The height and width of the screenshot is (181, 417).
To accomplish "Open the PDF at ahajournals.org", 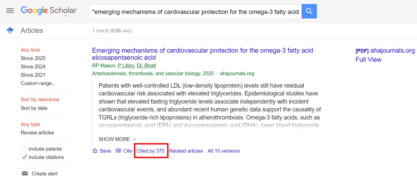I will click(385, 51).
